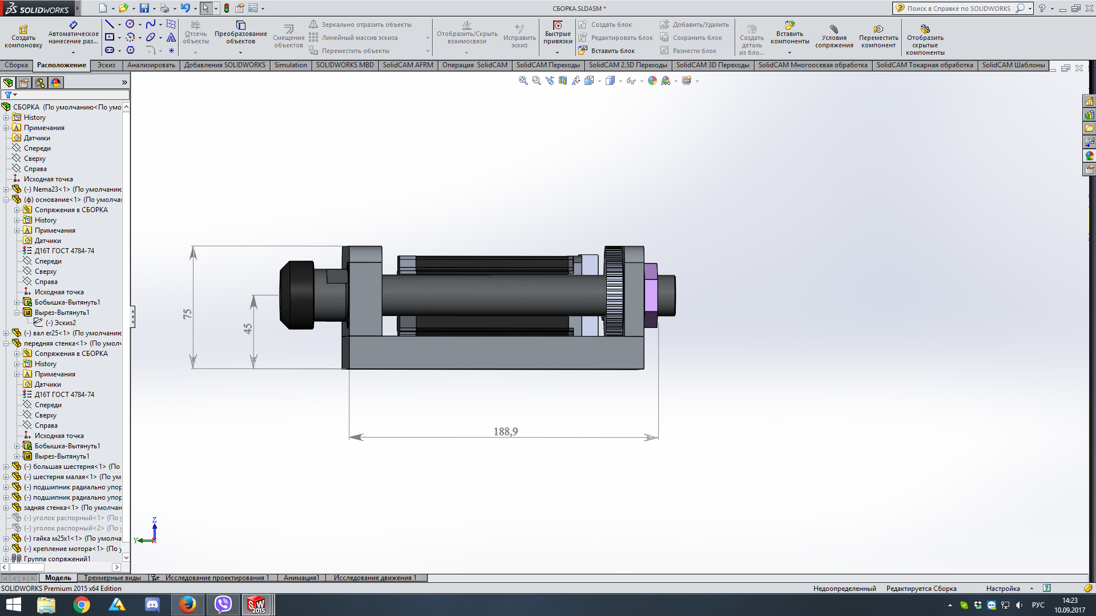Open the Section View icon in the view toolbar
The image size is (1096, 616).
(563, 81)
